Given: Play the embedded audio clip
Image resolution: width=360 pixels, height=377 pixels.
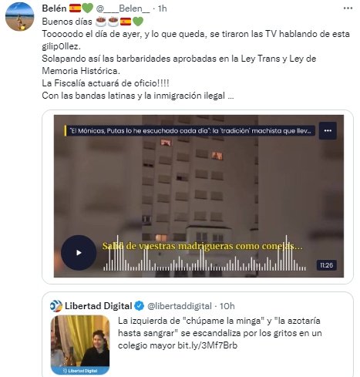Looking at the screenshot, I should pos(79,253).
